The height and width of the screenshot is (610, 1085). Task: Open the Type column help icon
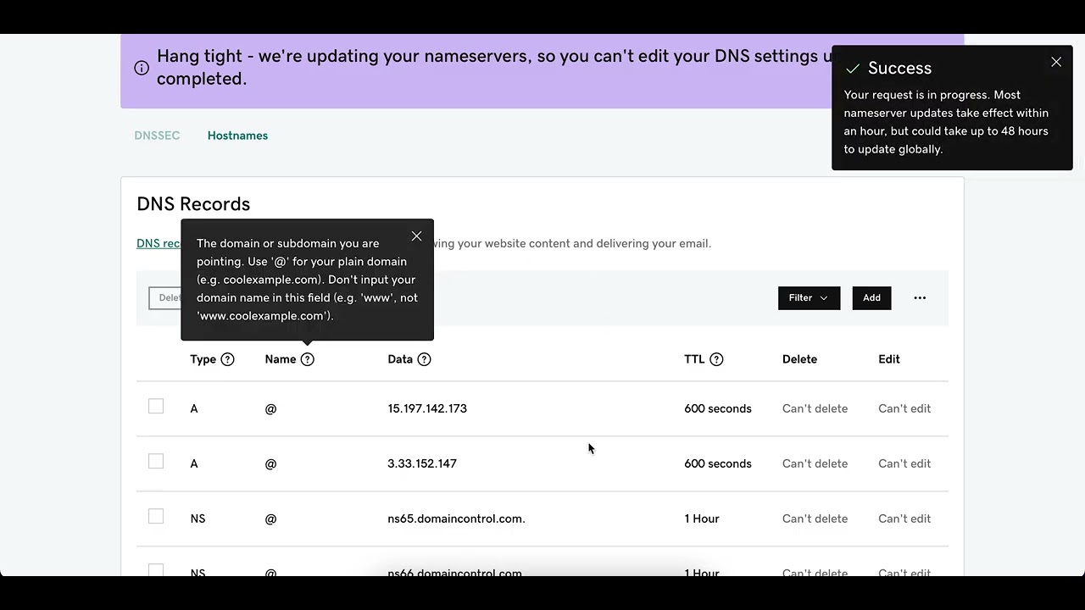click(x=227, y=359)
